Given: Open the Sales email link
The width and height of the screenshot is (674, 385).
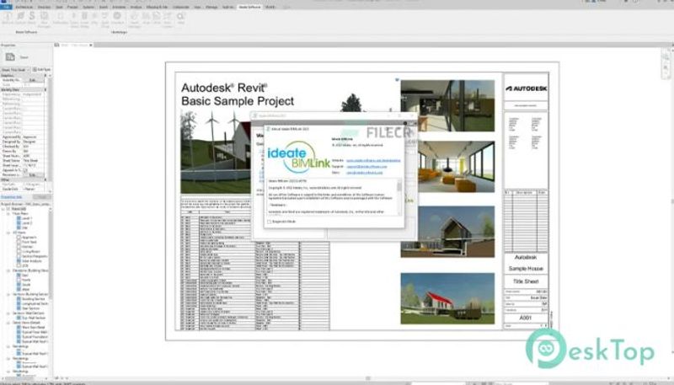Looking at the screenshot, I should [x=365, y=173].
